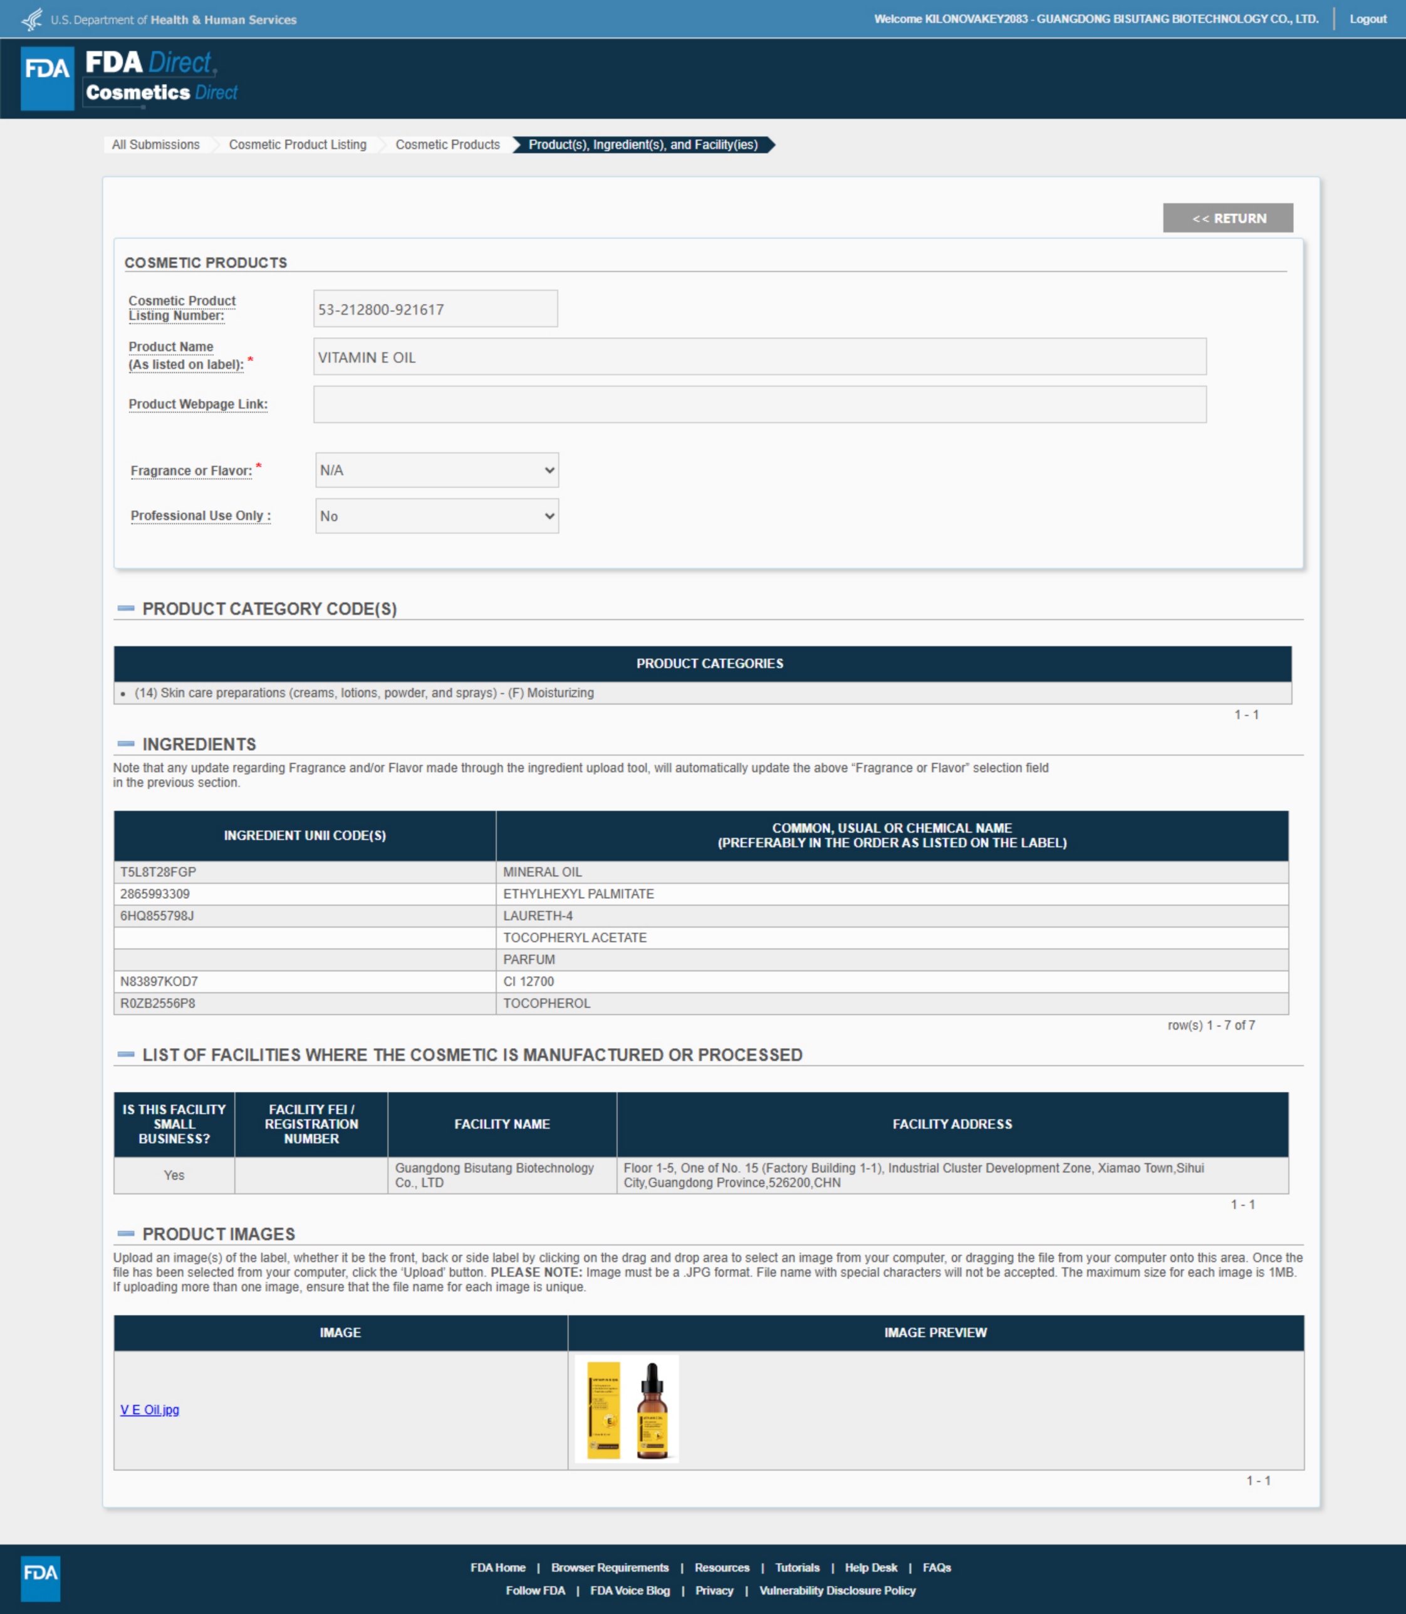The image size is (1406, 1614).
Task: Go to Cosmetic Products breadcrumb
Action: [447, 144]
